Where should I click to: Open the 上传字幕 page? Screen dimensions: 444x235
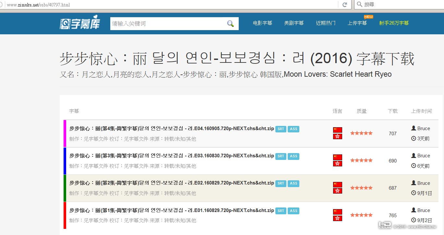(357, 23)
